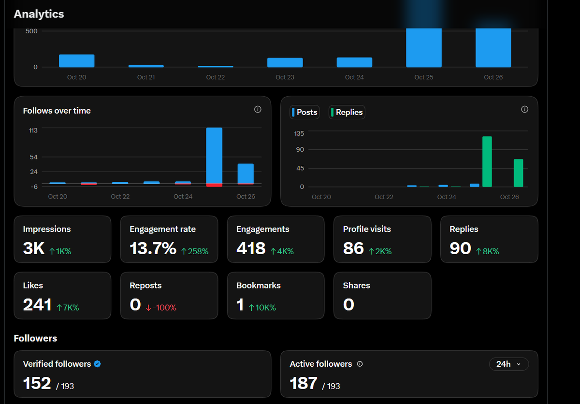Select the Engagements metric card
580x404 pixels.
point(276,239)
